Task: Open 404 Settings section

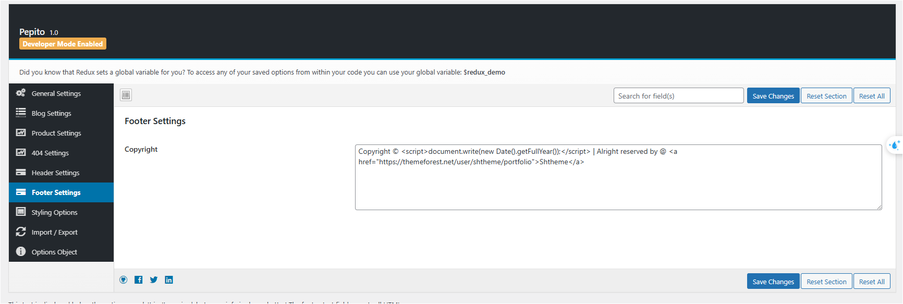Action: 62,153
